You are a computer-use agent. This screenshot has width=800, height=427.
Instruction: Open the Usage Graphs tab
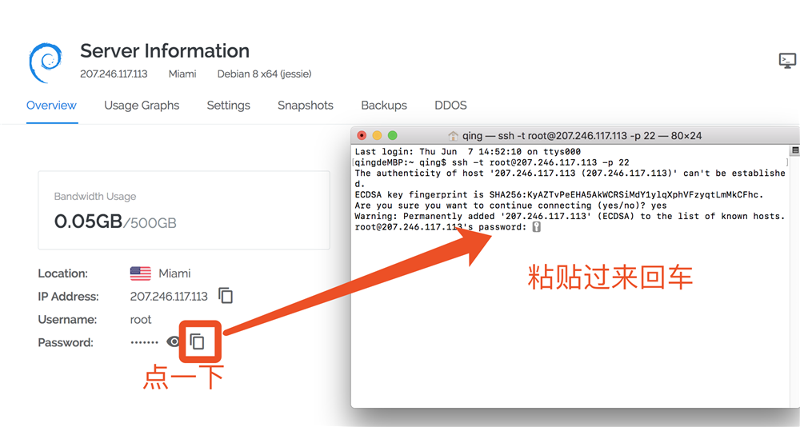[142, 105]
